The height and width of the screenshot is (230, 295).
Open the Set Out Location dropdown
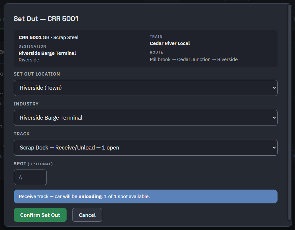coord(145,88)
